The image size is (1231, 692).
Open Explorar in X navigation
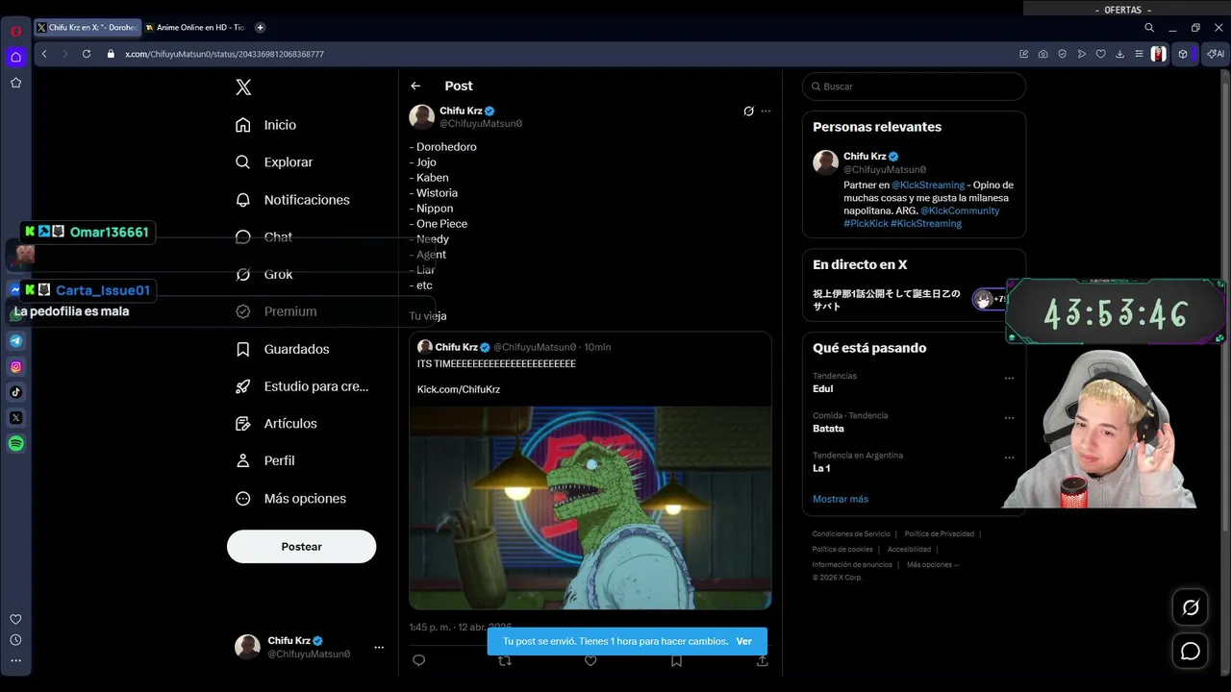[x=275, y=162]
